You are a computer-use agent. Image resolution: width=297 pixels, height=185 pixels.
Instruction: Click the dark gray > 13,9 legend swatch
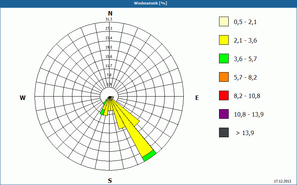pyautogui.click(x=224, y=132)
